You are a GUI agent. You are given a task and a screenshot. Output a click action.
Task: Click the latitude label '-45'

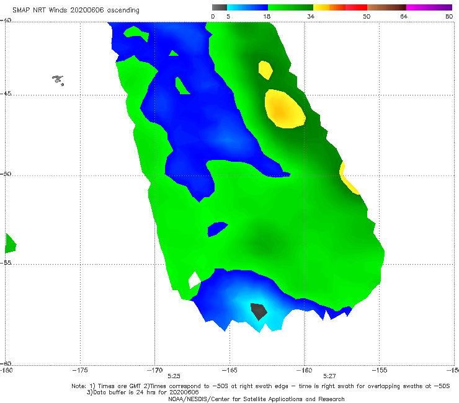pos(6,94)
